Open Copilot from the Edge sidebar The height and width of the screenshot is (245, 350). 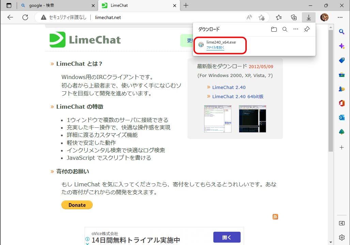[x=341, y=46]
